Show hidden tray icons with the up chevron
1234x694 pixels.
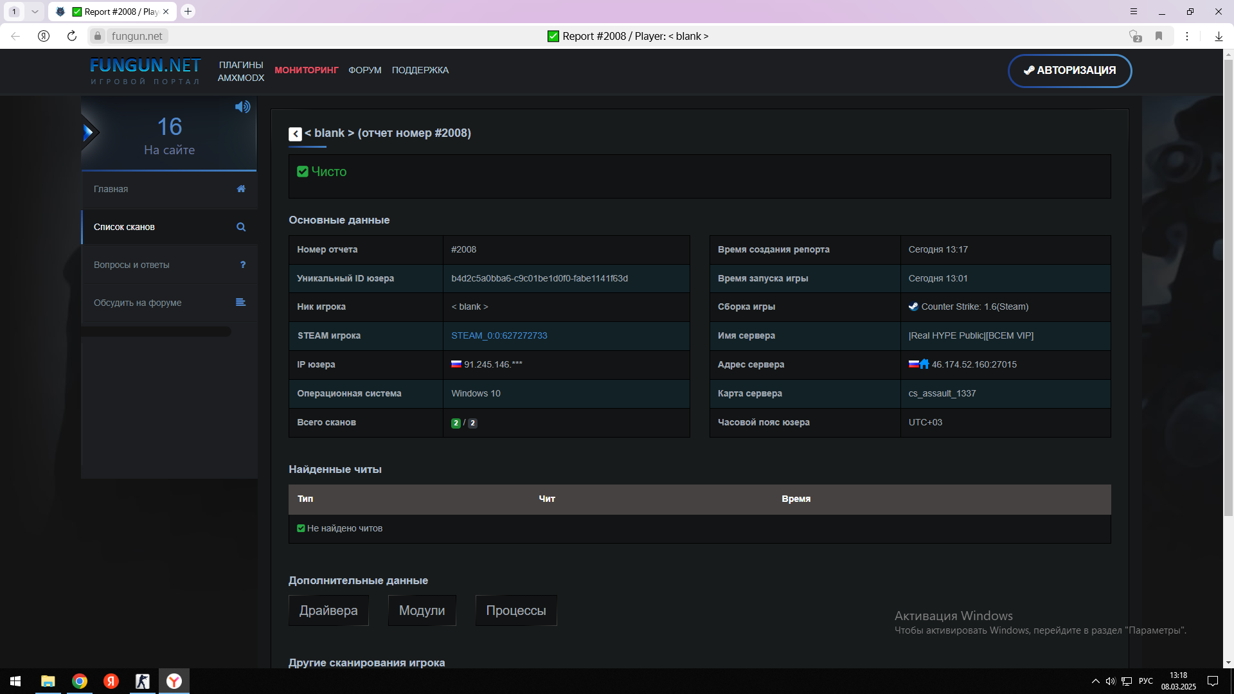1095,681
